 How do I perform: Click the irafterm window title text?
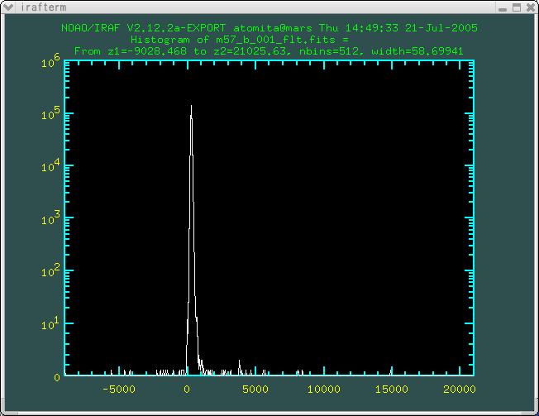point(43,7)
